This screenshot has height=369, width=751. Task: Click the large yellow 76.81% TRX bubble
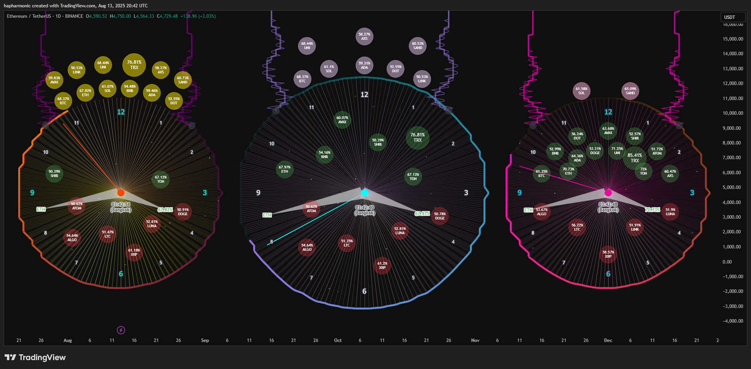tap(134, 65)
